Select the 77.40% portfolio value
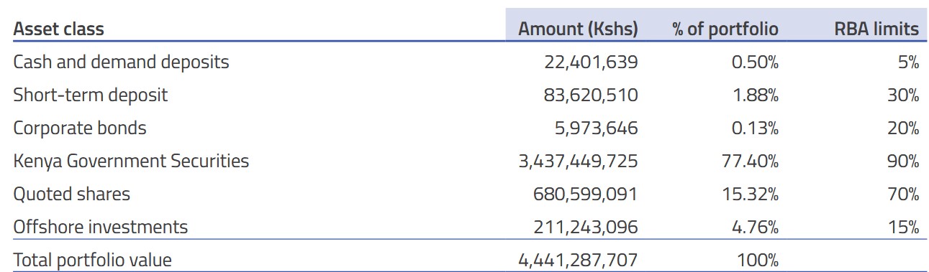929x272 pixels. (x=751, y=161)
